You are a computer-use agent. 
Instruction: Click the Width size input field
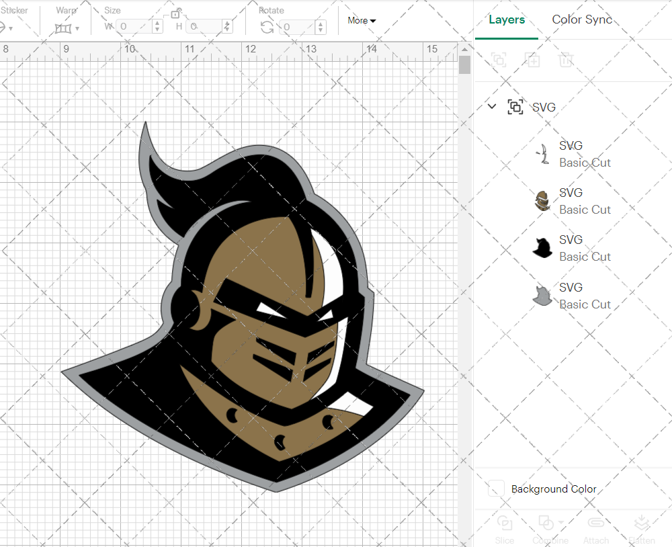click(134, 27)
